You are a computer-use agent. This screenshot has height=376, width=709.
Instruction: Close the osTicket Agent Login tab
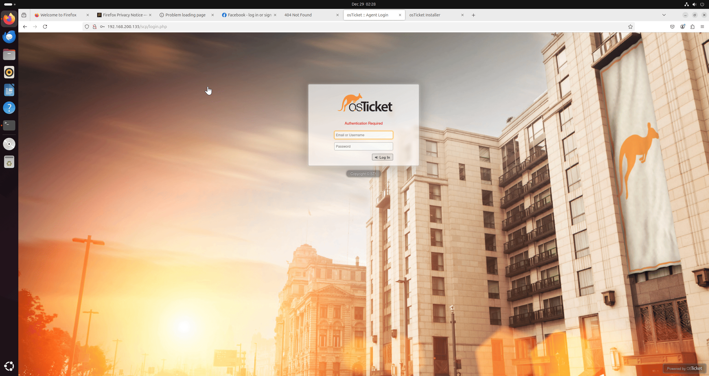point(400,15)
